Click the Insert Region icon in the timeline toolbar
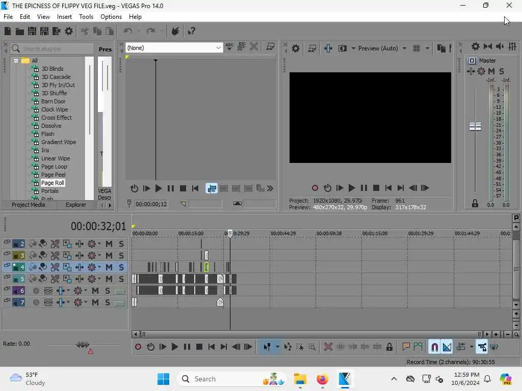Screen dimensions: 522x391 click(418, 347)
